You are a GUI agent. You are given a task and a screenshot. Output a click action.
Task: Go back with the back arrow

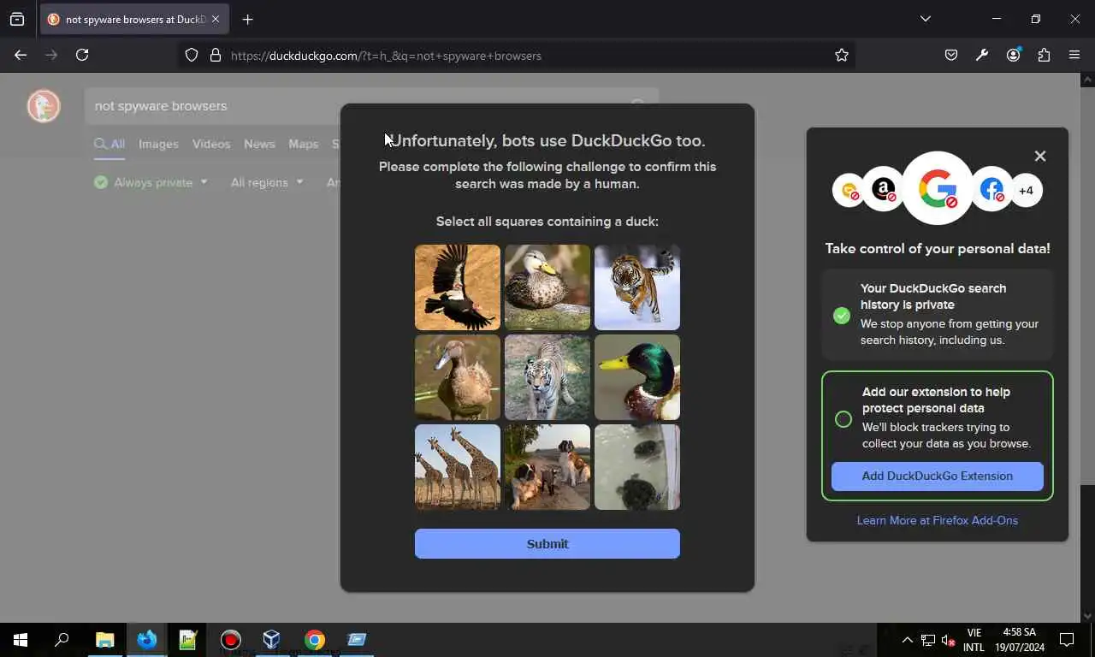[21, 55]
